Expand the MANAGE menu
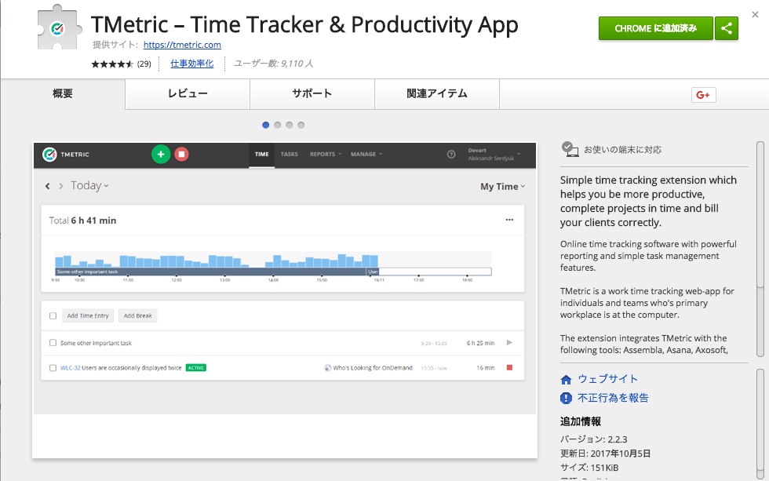This screenshot has height=481, width=769. pyautogui.click(x=366, y=155)
